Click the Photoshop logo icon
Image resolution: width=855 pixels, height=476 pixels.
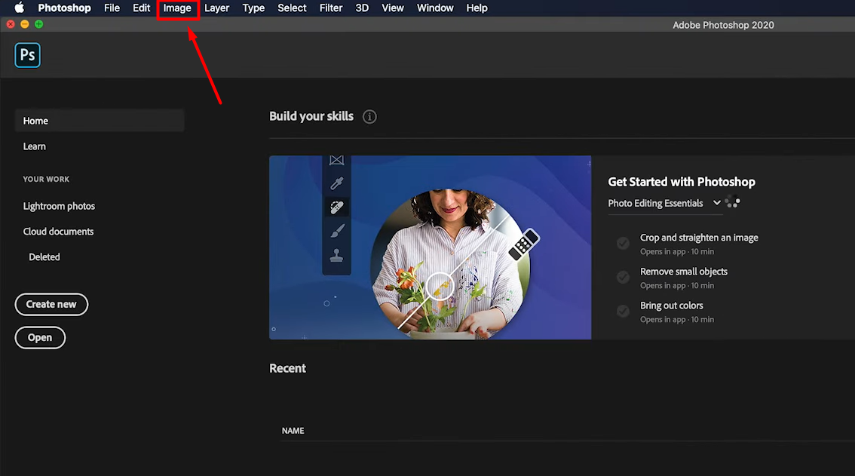tap(27, 54)
